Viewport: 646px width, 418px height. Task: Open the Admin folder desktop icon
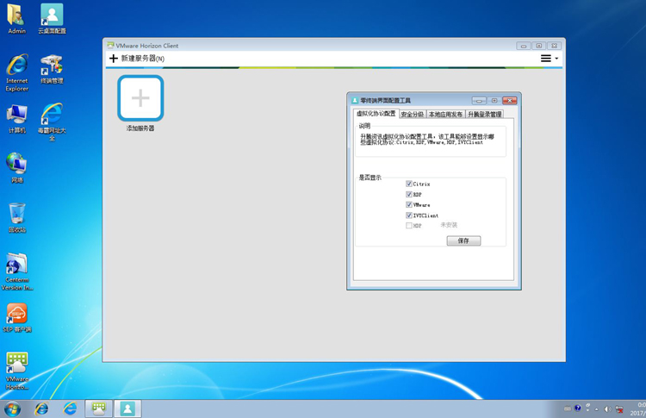[x=16, y=19]
